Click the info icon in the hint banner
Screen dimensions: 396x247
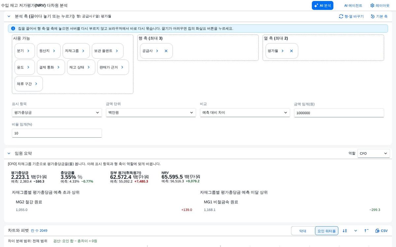coord(13,29)
